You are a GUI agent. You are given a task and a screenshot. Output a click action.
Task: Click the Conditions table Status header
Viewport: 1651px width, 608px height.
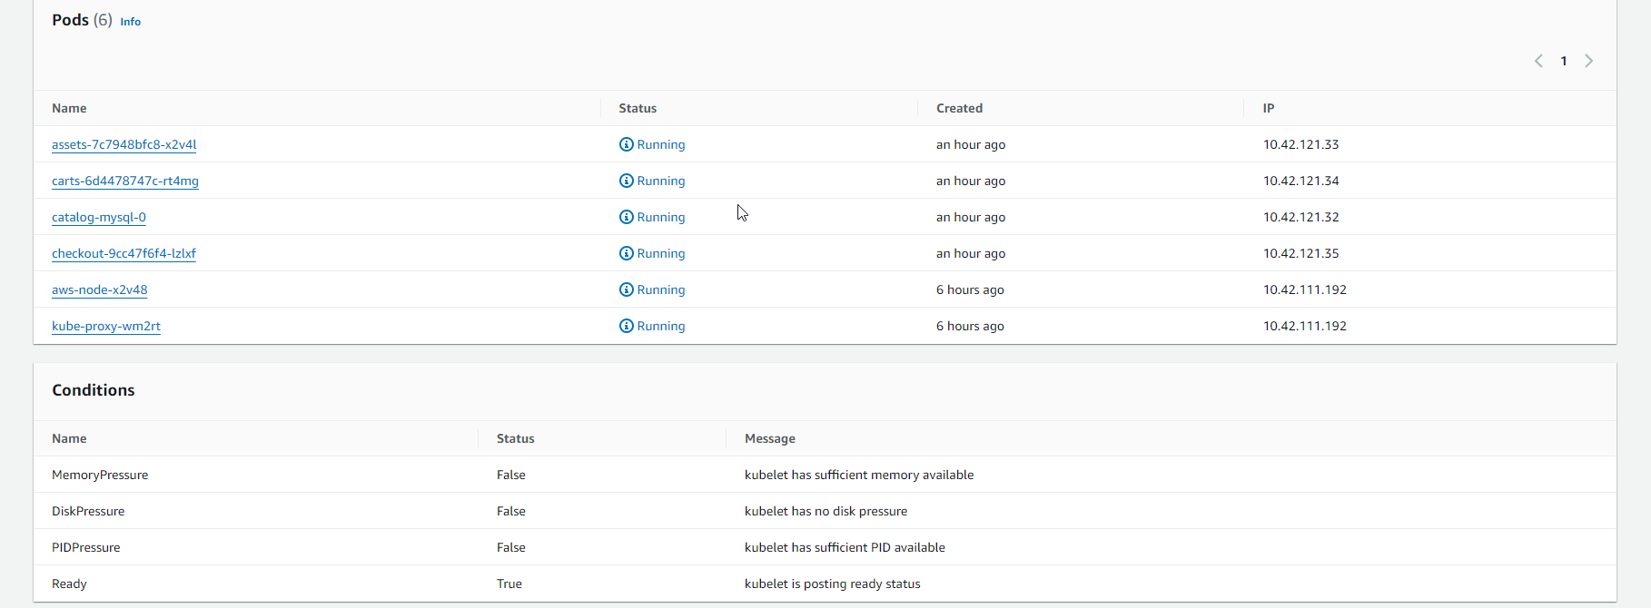516,438
